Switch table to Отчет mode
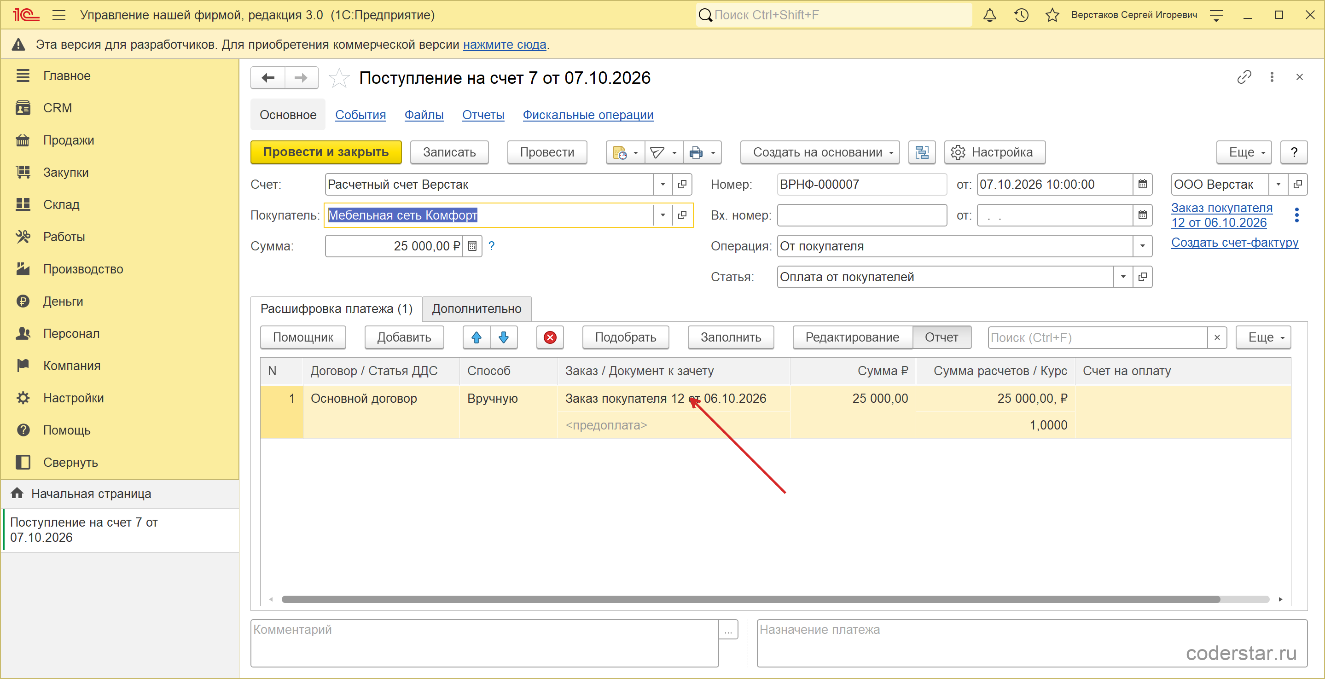 [941, 337]
